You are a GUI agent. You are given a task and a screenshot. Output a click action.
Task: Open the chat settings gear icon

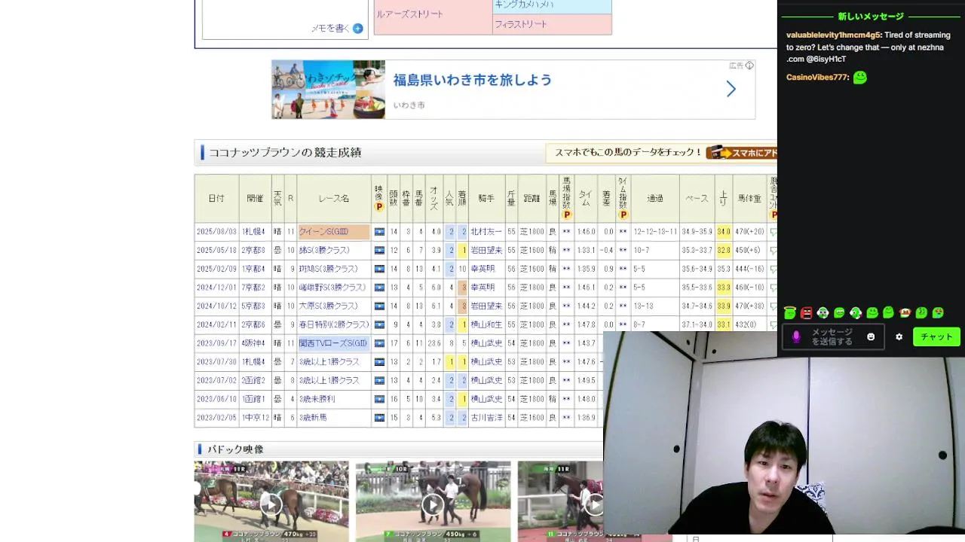point(899,336)
